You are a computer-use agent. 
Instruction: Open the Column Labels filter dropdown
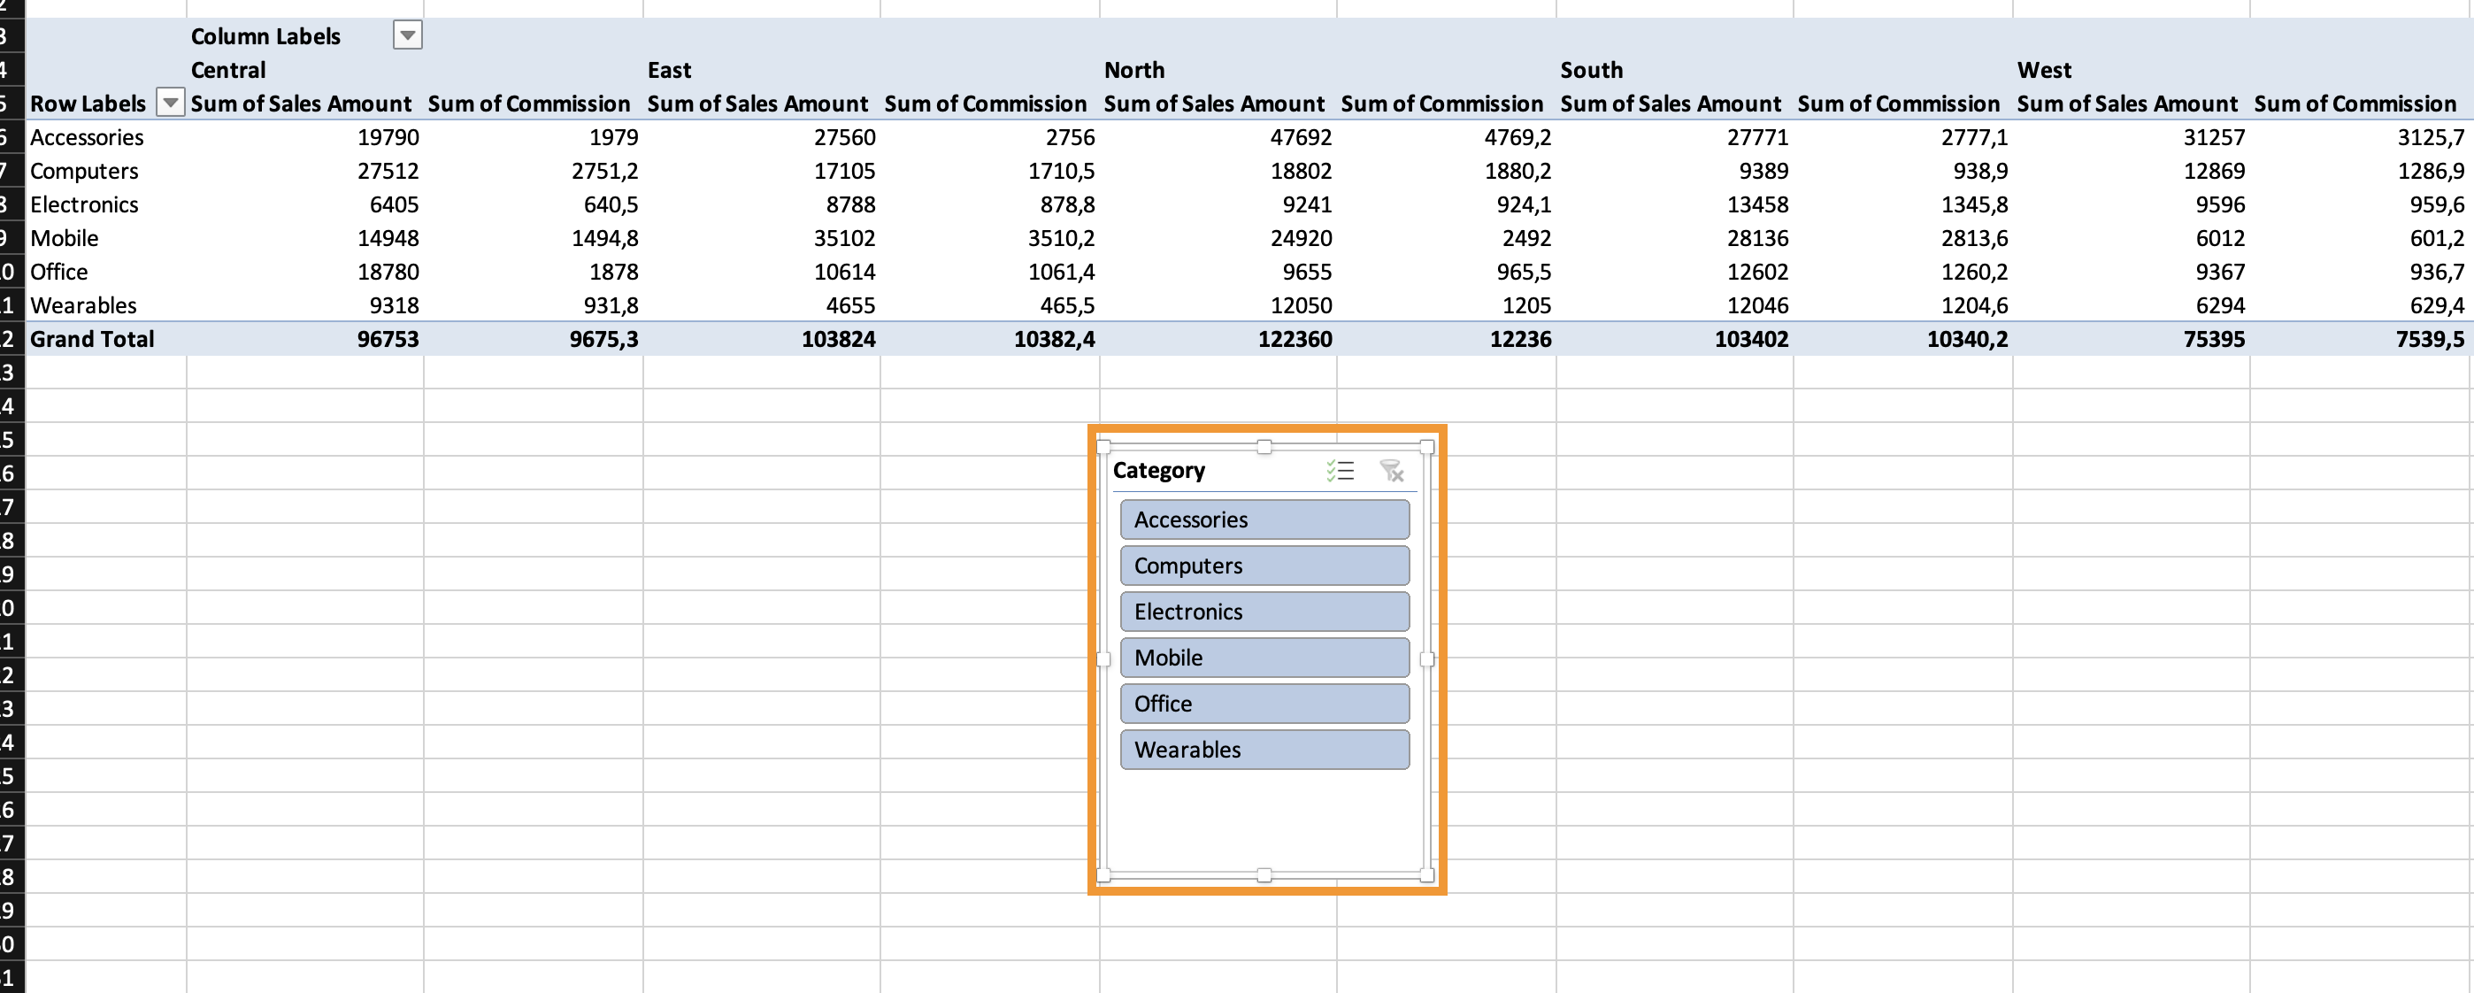click(x=407, y=35)
